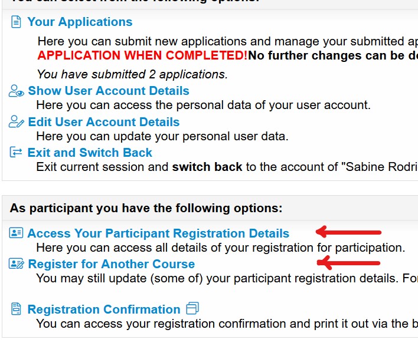Click the new-window icon after Registration Confirmation
Image resolution: width=418 pixels, height=346 pixels.
192,308
